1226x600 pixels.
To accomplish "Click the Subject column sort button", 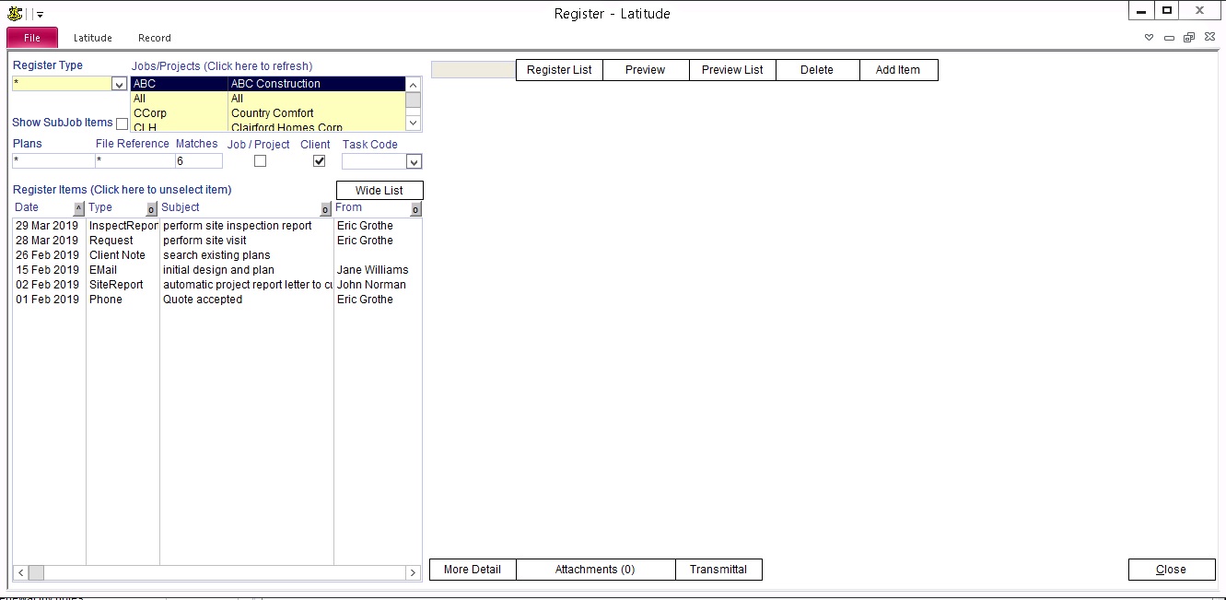I will [x=325, y=209].
